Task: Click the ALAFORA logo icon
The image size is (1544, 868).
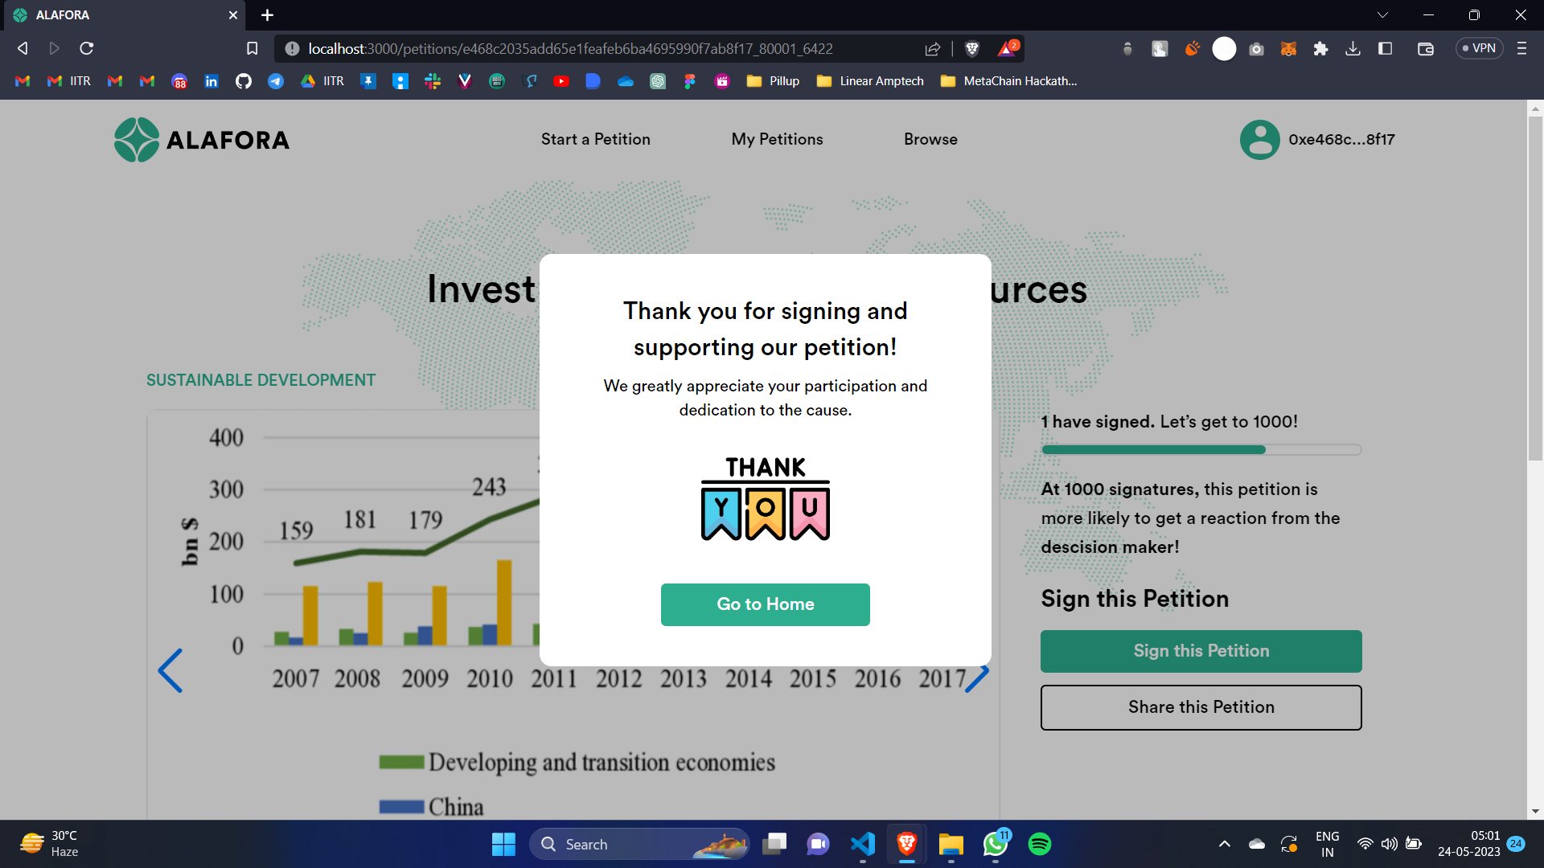Action: pyautogui.click(x=137, y=140)
